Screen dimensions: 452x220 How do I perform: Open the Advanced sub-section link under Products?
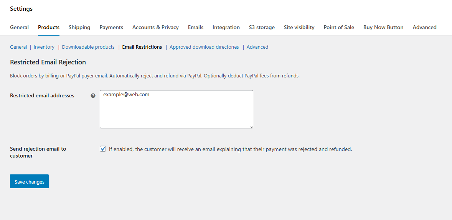pyautogui.click(x=257, y=47)
